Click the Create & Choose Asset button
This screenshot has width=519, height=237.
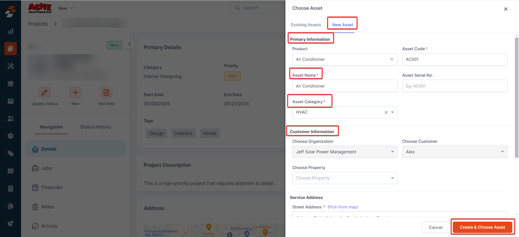[x=482, y=227]
